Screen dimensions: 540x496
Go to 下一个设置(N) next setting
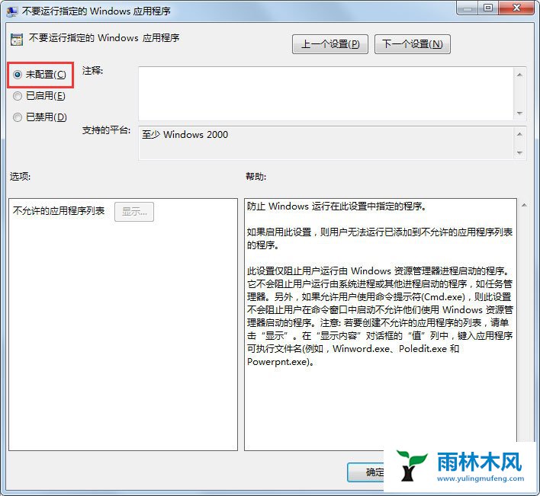(x=412, y=44)
